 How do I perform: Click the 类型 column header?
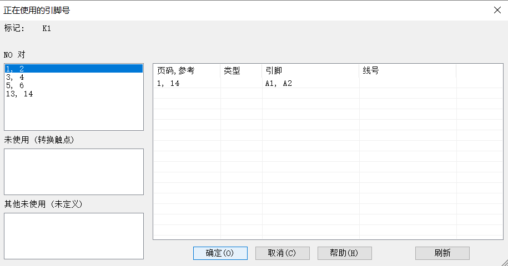point(241,71)
